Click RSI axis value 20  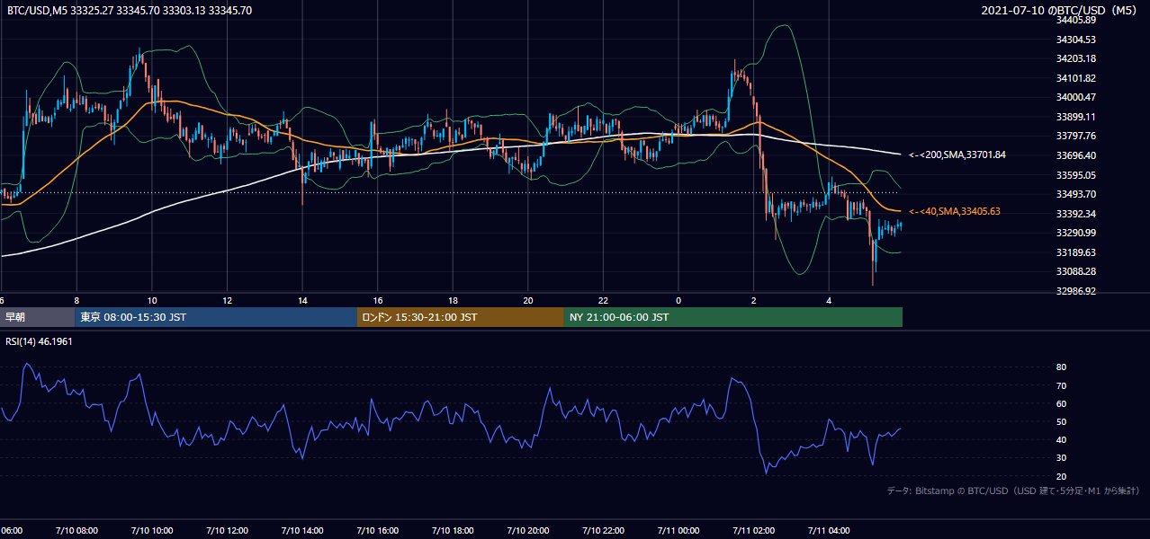coord(1062,476)
